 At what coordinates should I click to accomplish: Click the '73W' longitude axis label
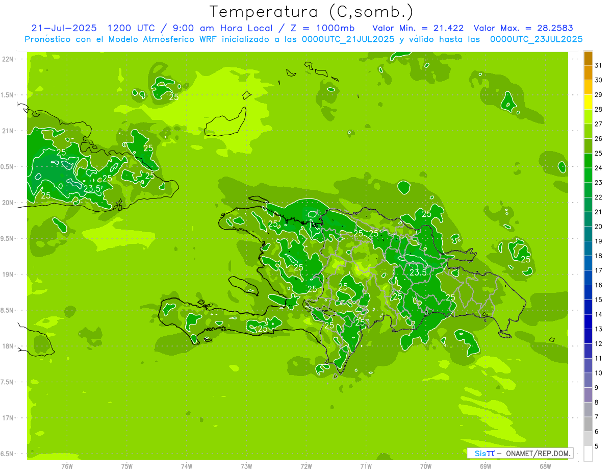[246, 466]
